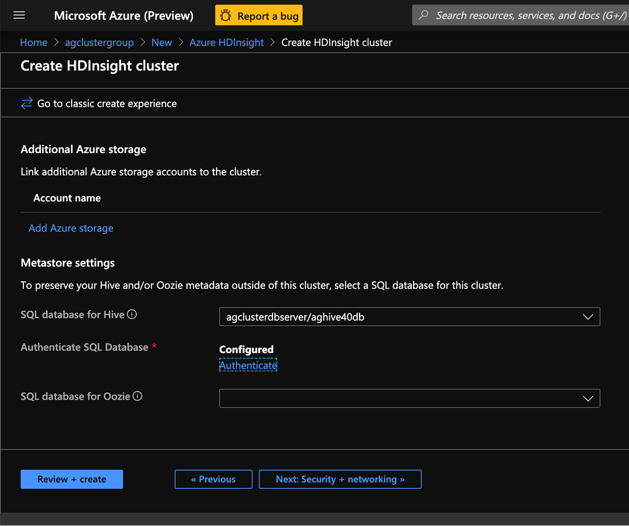Expand the Oozie SQL database dropdown arrow

tap(587, 398)
